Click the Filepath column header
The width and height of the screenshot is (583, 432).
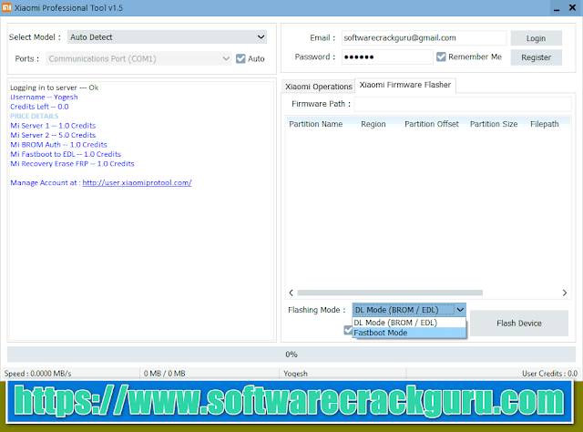point(545,124)
